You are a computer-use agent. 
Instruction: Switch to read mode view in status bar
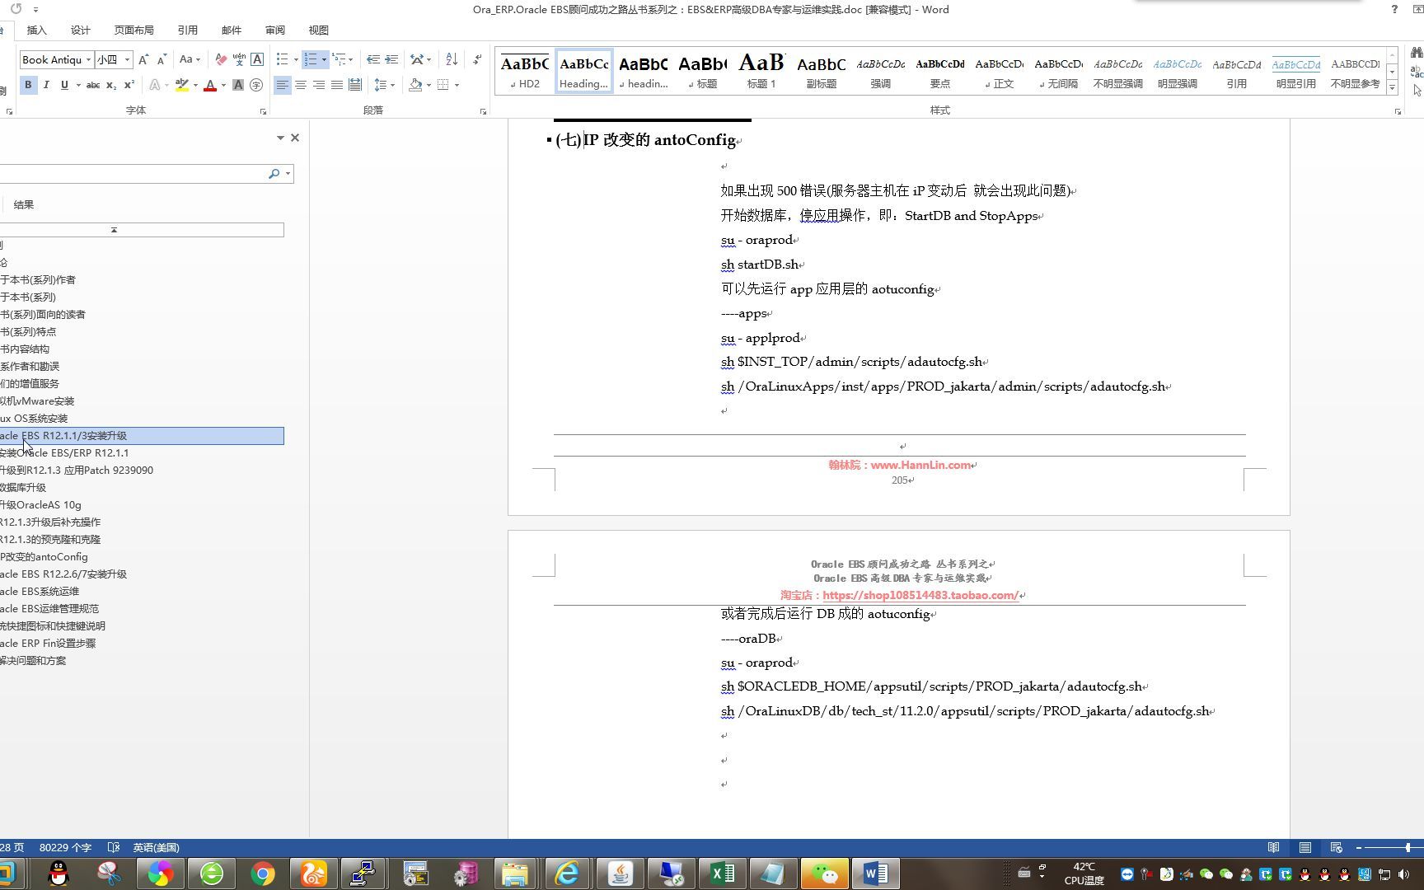coord(1274,847)
